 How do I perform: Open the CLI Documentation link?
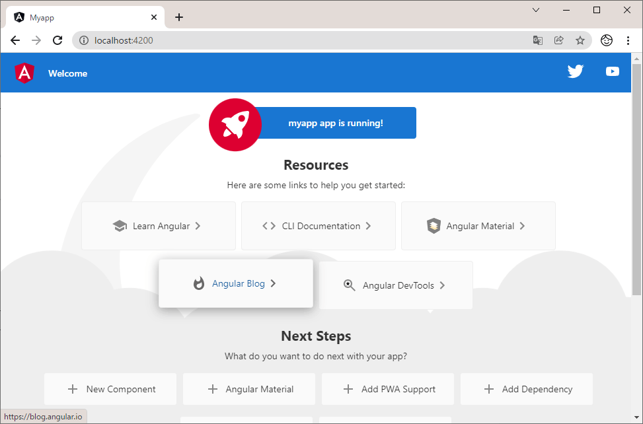319,226
